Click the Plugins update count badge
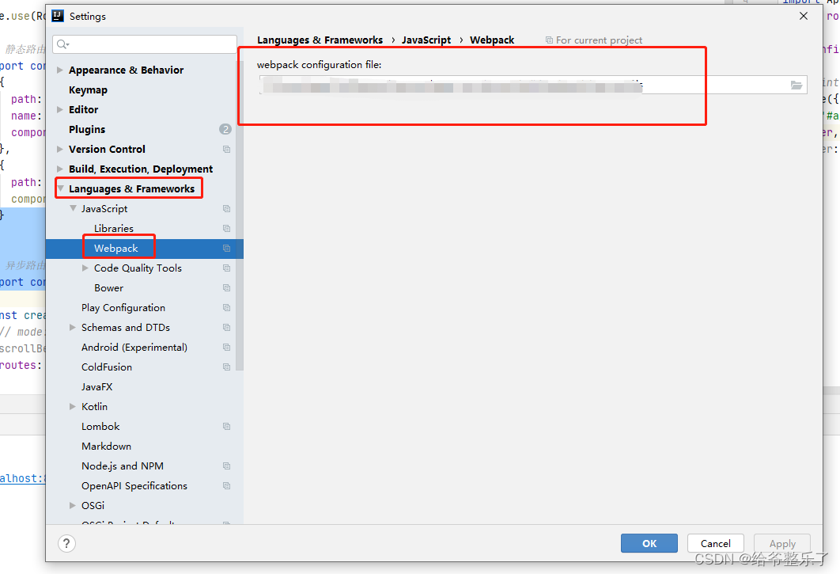840x574 pixels. 225,129
